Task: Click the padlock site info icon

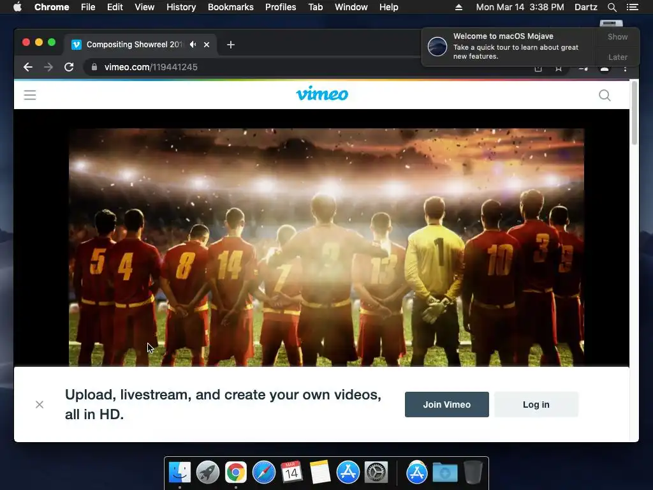Action: pos(94,66)
